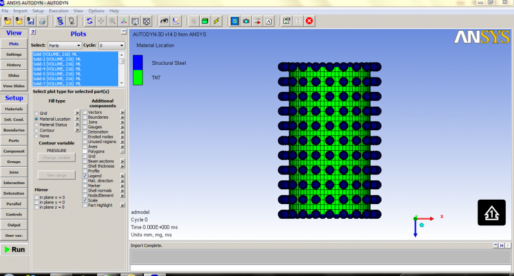Click the print icon in toolbar
The width and height of the screenshot is (514, 276).
pyautogui.click(x=42, y=21)
